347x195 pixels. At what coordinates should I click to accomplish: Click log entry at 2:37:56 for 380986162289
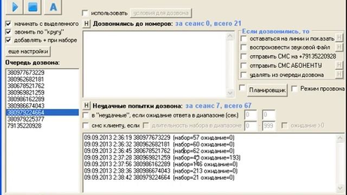click(160, 164)
